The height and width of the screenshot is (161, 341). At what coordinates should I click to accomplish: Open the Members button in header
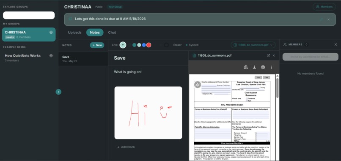[x=324, y=7]
